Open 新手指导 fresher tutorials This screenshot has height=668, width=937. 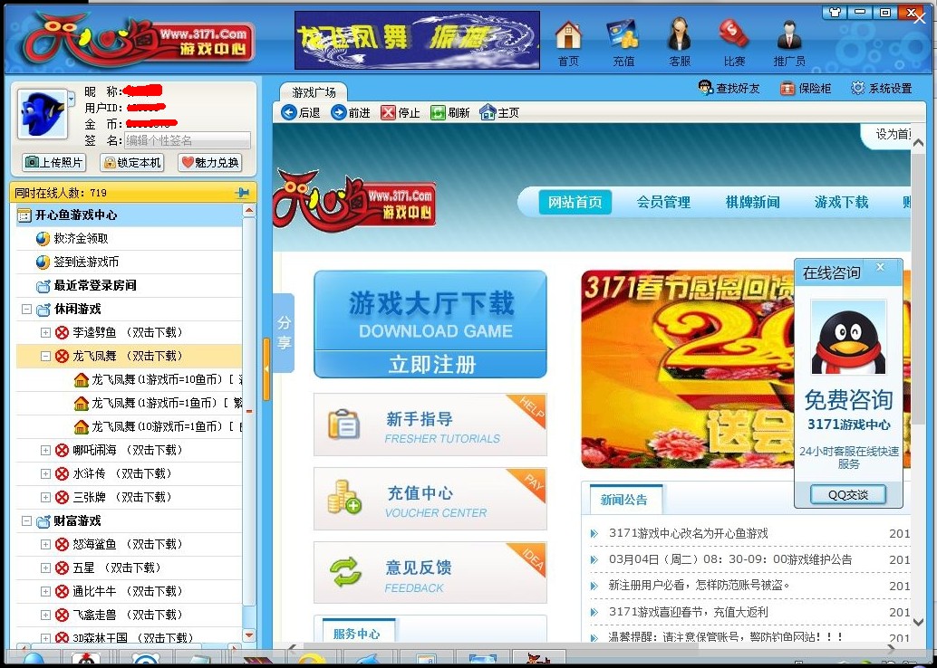point(430,425)
